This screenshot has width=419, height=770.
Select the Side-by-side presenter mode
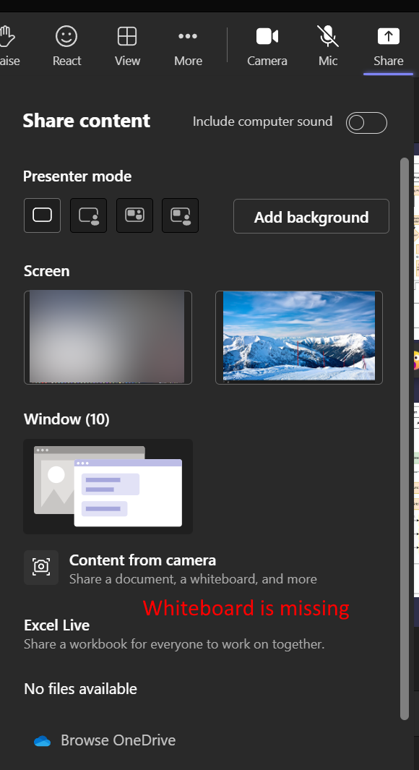pos(134,215)
